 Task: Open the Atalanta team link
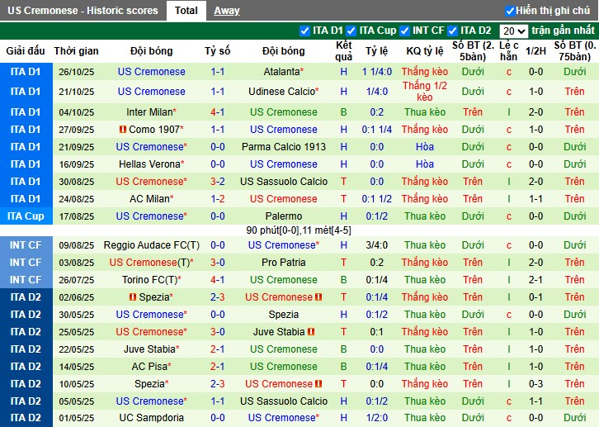click(282, 72)
